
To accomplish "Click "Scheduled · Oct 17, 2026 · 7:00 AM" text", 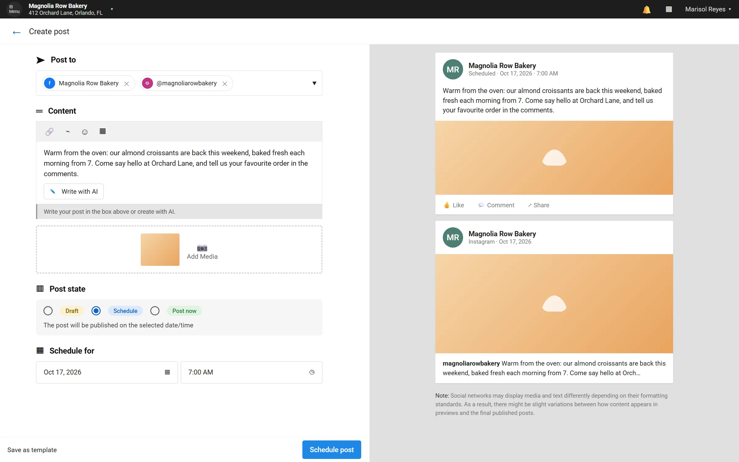I will [x=513, y=74].
